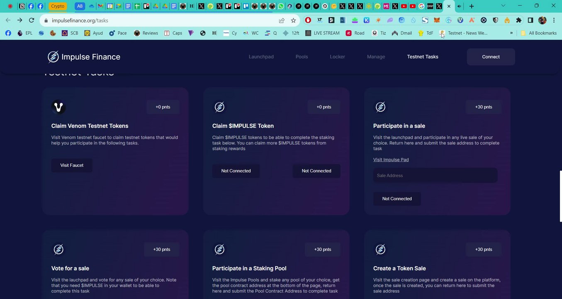Screen dimensions: 562x299
Task: Click the Connect wallet button
Action: 491,57
